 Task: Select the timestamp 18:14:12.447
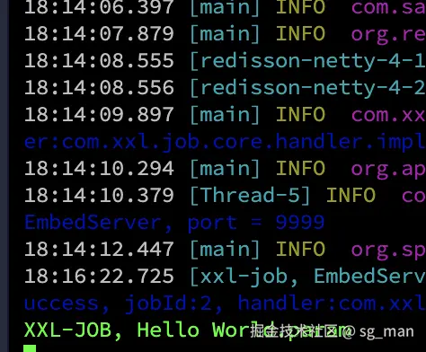(99, 249)
